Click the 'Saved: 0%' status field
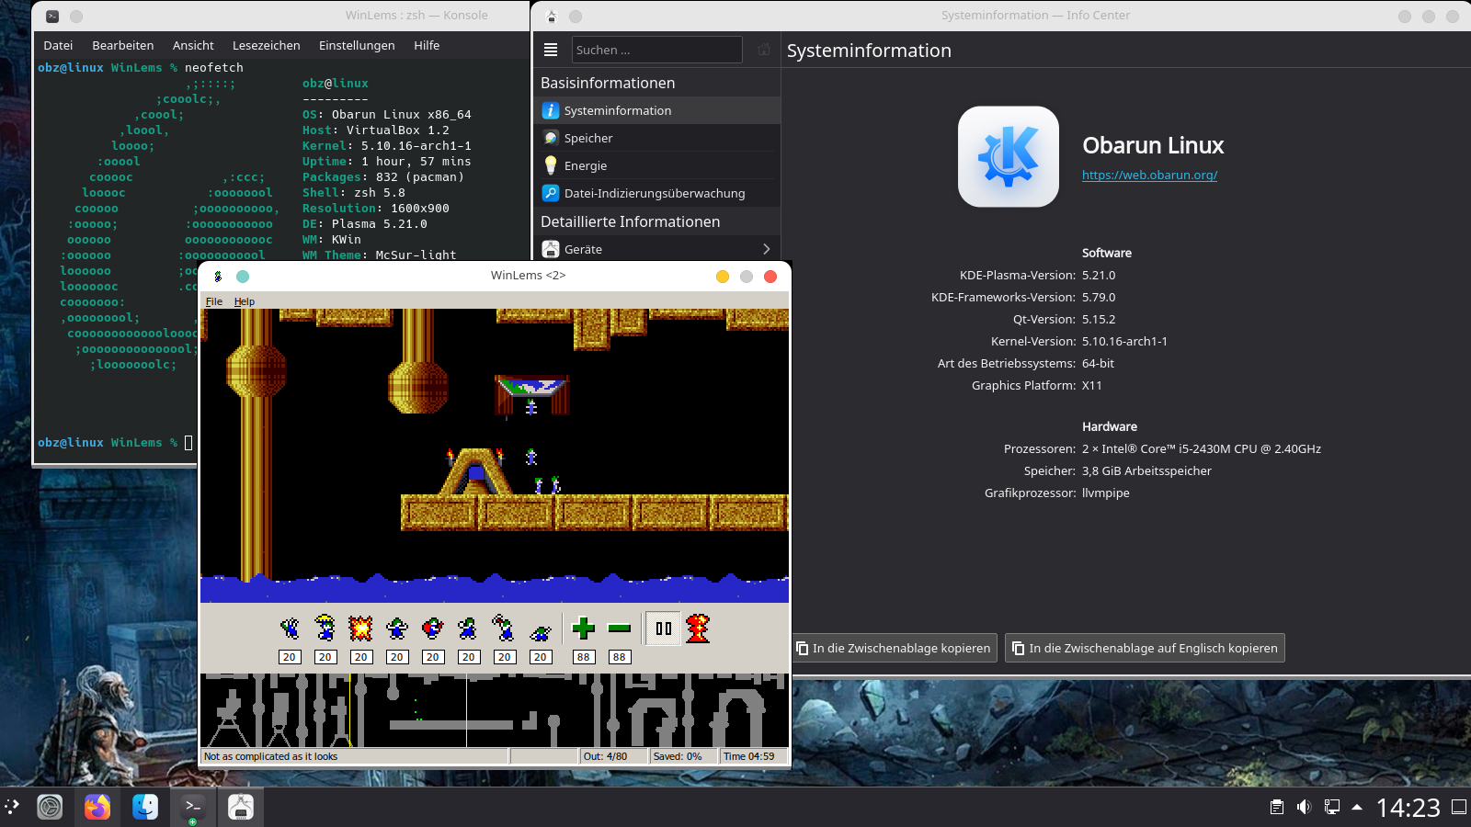 click(x=682, y=756)
